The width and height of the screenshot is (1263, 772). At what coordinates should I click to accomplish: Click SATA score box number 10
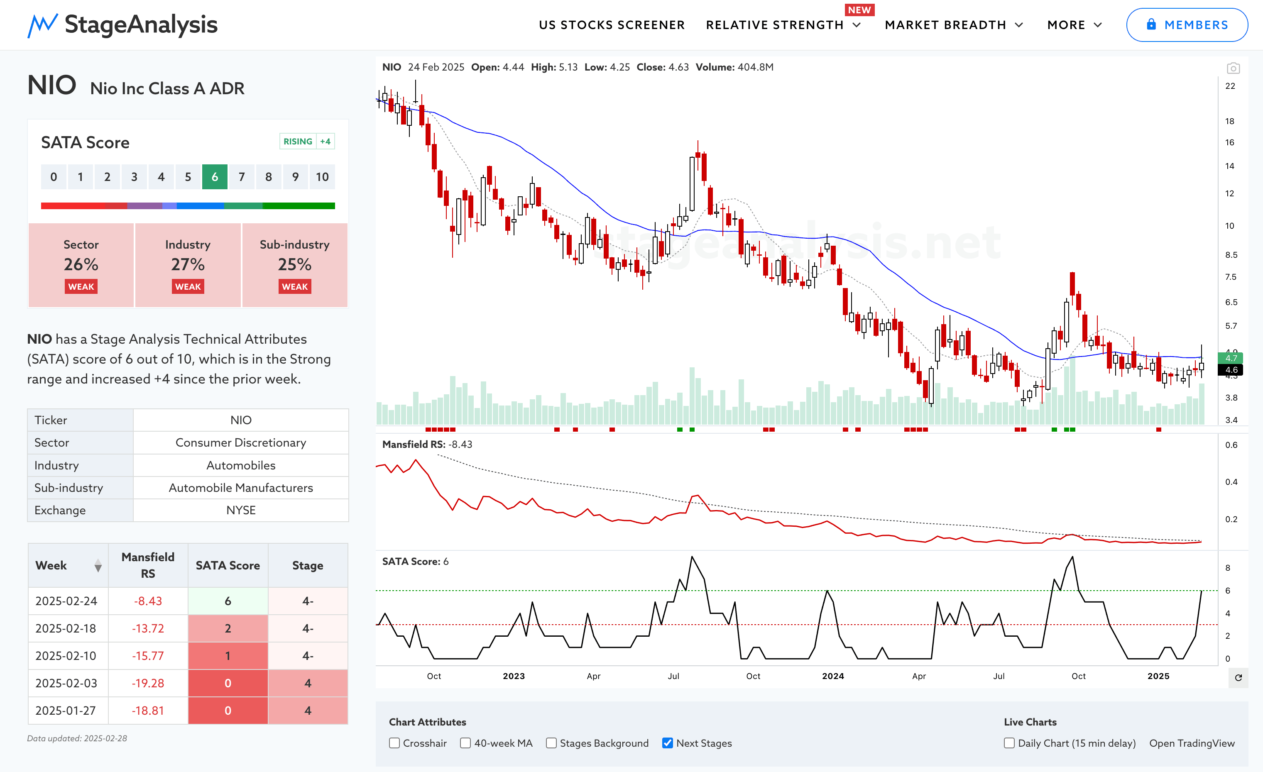pos(322,177)
